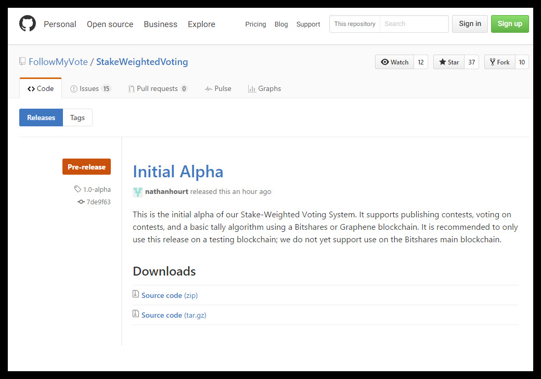Click the Sign in button
The image size is (541, 379).
point(470,24)
